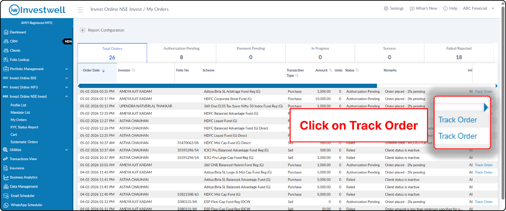The width and height of the screenshot is (506, 211).
Task: Open Data Management in sidebar
Action: (x=24, y=187)
